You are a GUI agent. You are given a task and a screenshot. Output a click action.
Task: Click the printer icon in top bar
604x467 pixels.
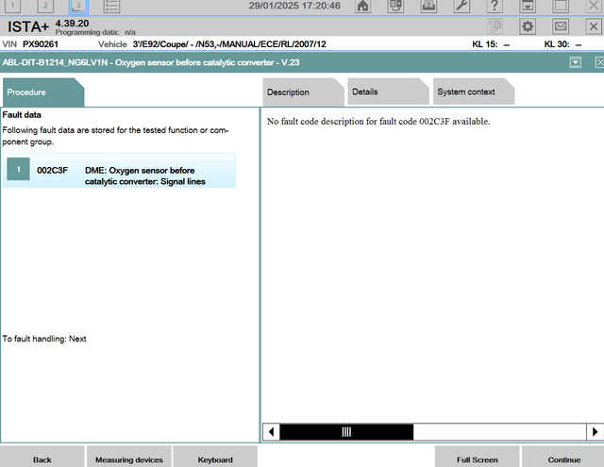point(428,6)
